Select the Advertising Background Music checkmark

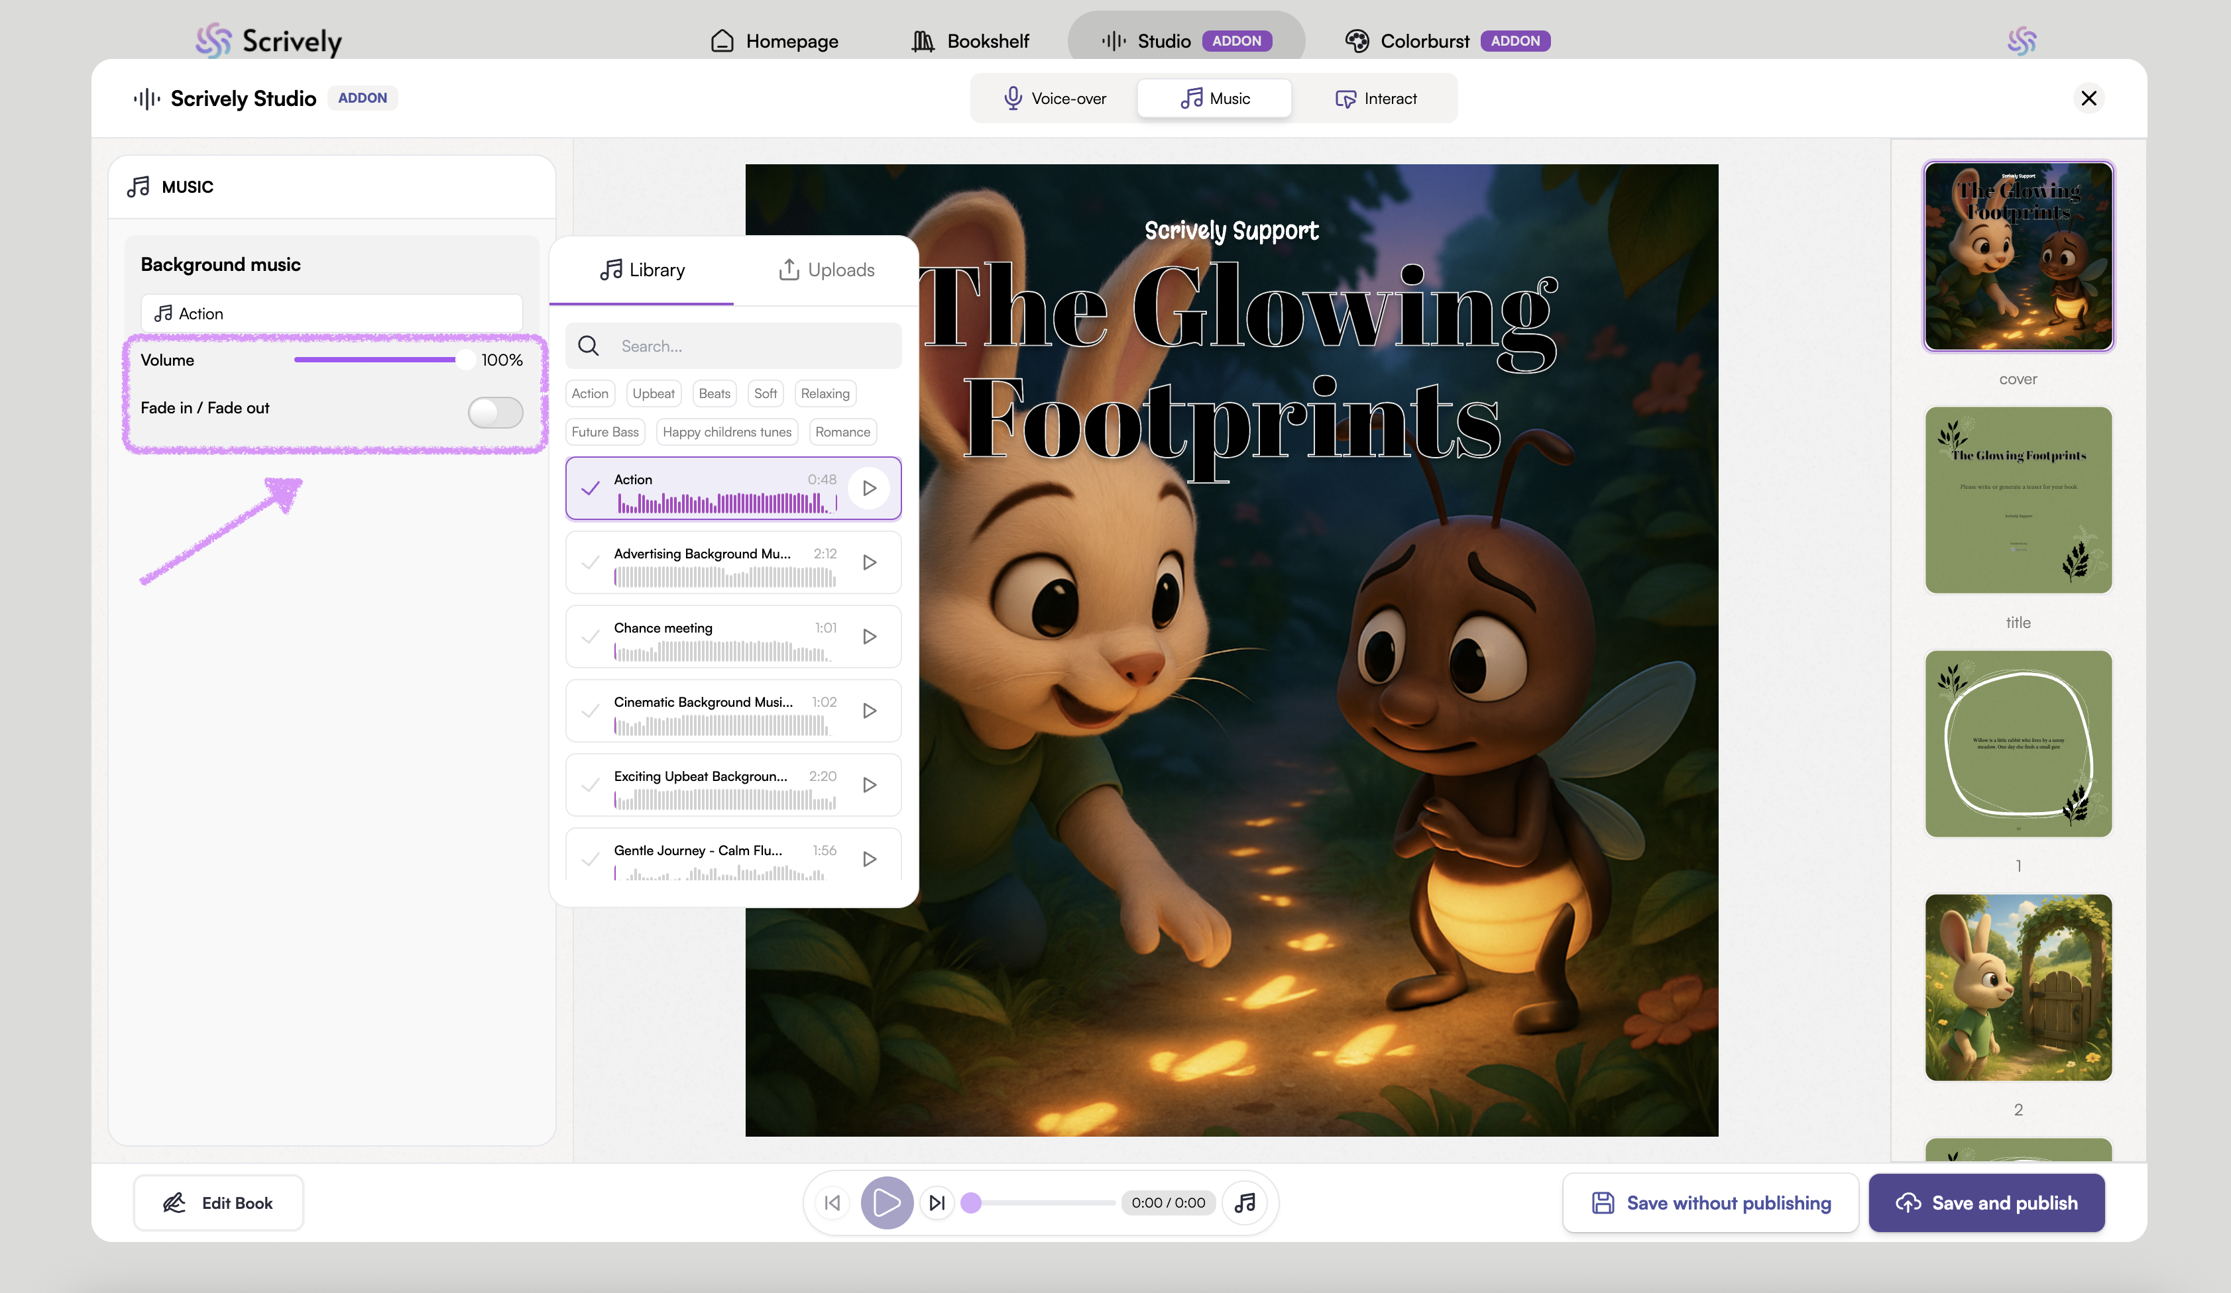(x=591, y=562)
